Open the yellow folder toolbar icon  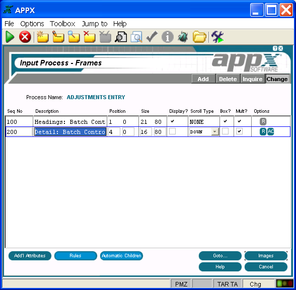click(x=199, y=37)
